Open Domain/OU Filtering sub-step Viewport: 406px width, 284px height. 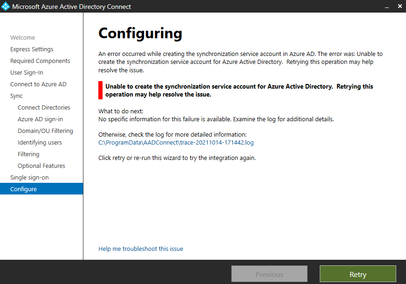(45, 131)
